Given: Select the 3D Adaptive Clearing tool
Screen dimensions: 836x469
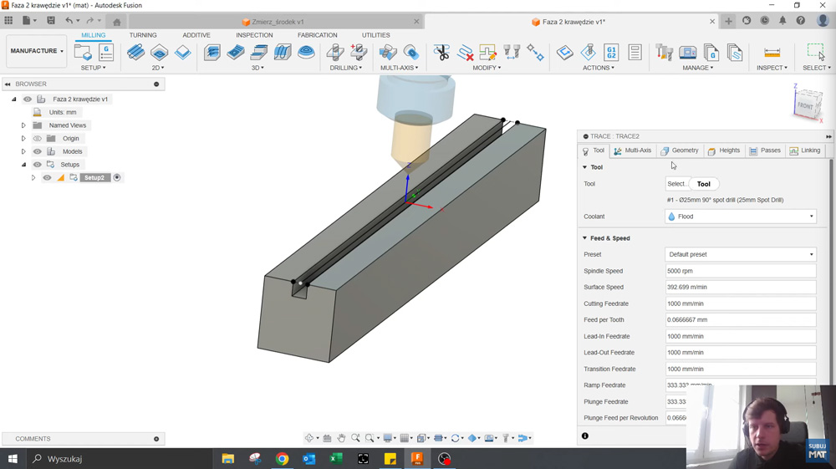Looking at the screenshot, I should (x=212, y=53).
